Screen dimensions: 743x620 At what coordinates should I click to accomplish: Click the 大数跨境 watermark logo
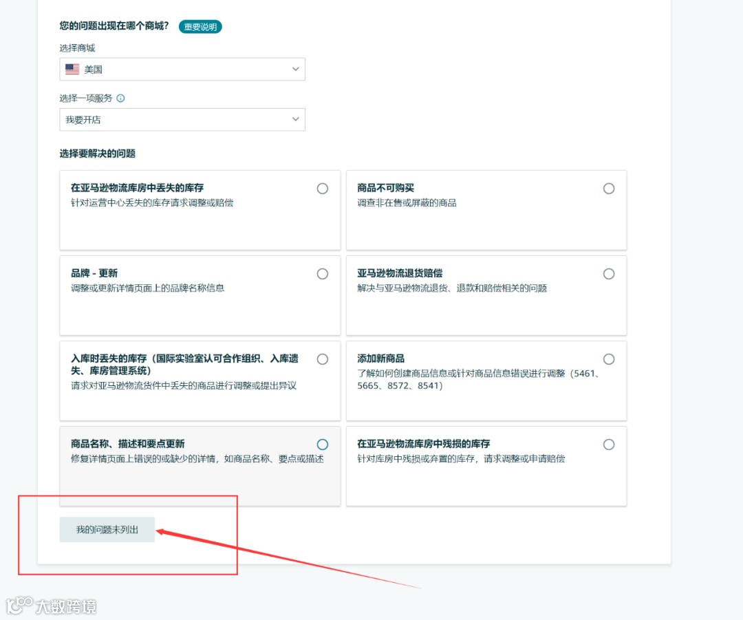(52, 606)
